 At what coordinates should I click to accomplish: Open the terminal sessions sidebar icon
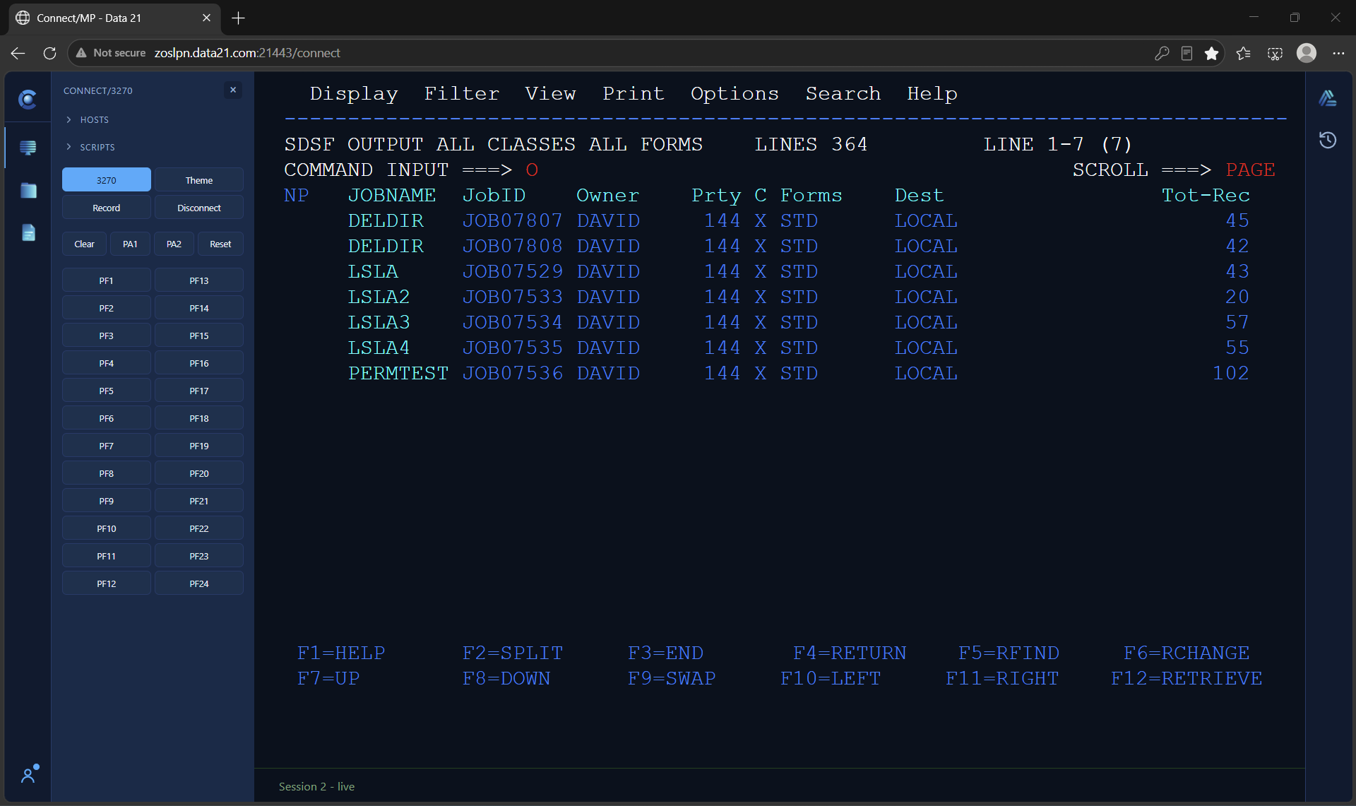tap(28, 148)
